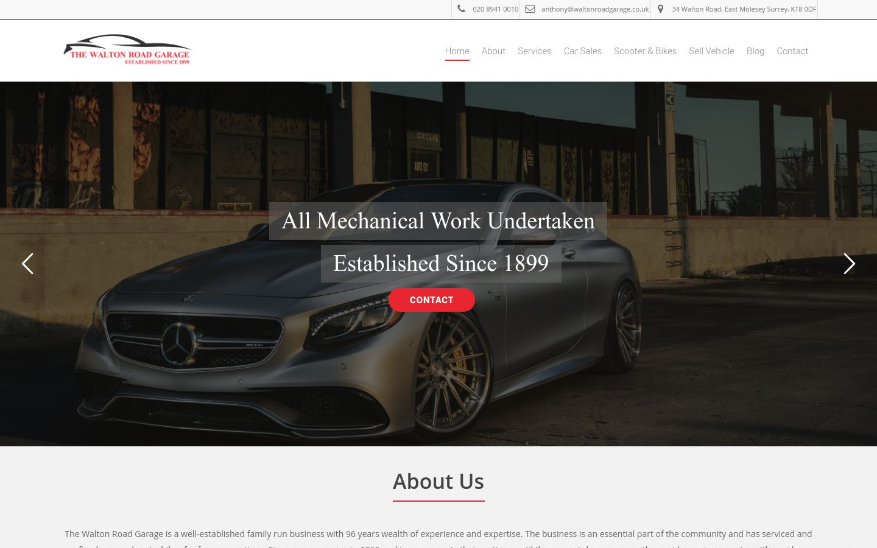Navigate to Car Sales
Screen dimensions: 877x548
[x=582, y=51]
